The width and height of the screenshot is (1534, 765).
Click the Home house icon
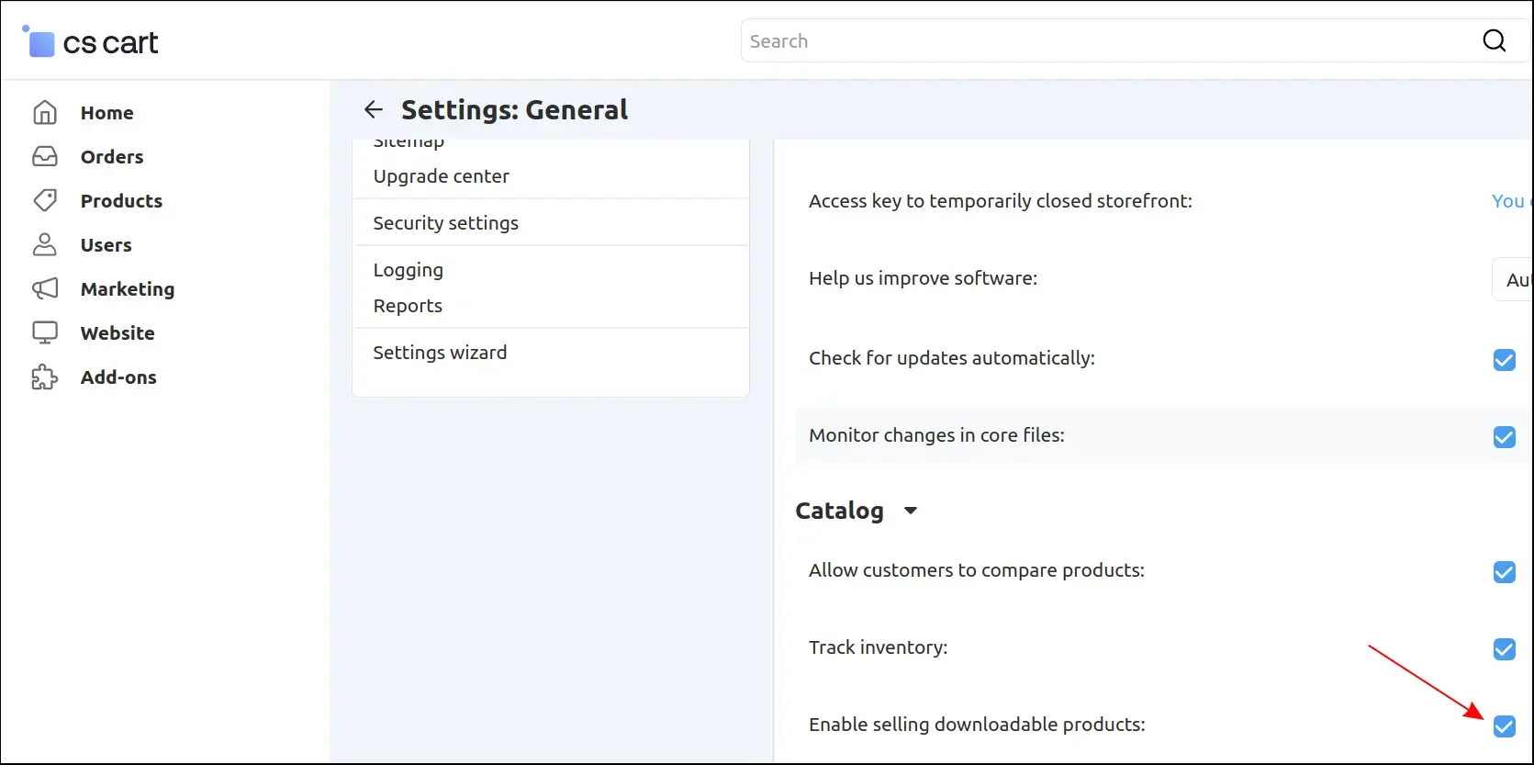45,113
